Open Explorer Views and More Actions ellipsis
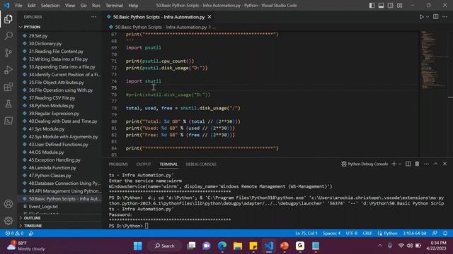The height and width of the screenshot is (254, 453). point(93,17)
